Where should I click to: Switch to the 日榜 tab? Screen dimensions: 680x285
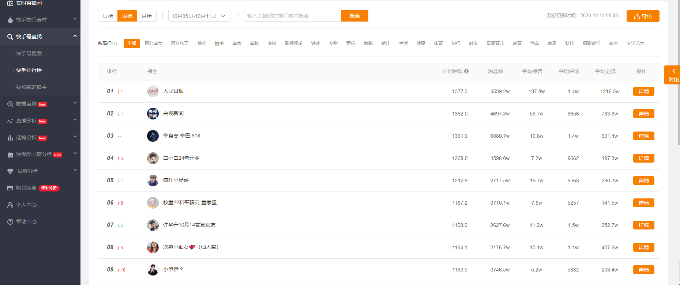coord(108,16)
